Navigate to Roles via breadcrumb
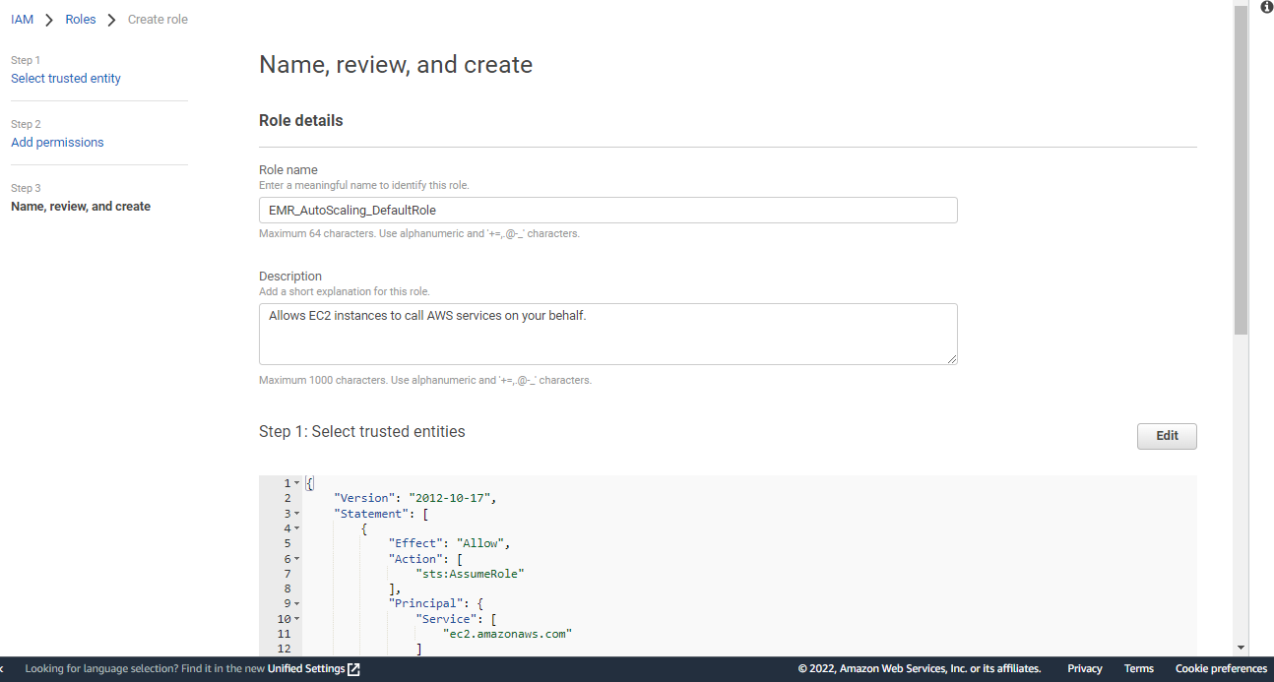 click(80, 18)
